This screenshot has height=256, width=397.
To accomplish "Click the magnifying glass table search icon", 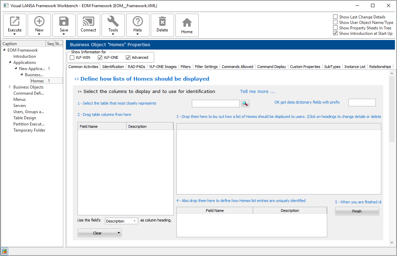I will (246, 103).
